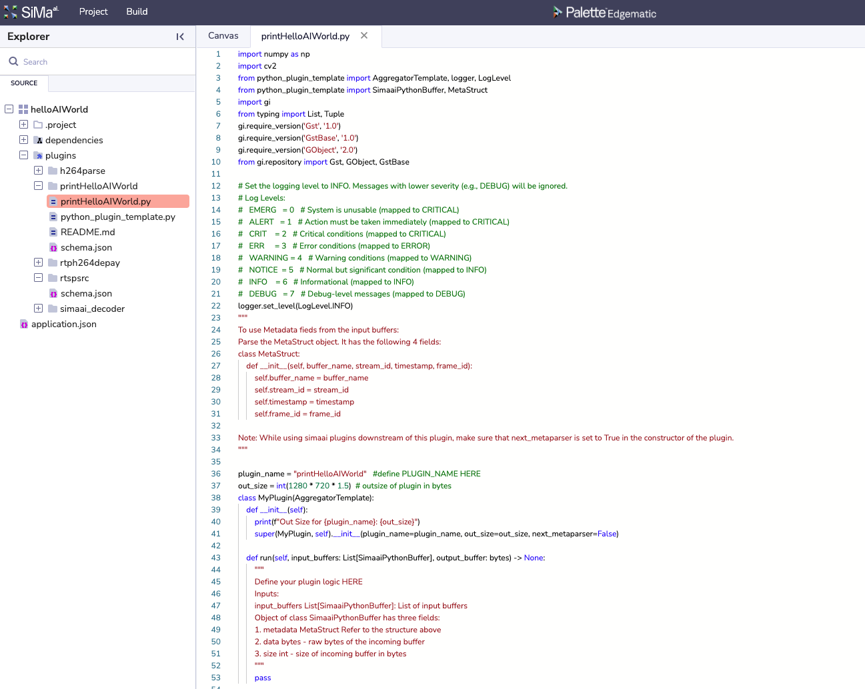865x689 pixels.
Task: Open python_plugin_template.py from the tree
Action: click(x=117, y=217)
